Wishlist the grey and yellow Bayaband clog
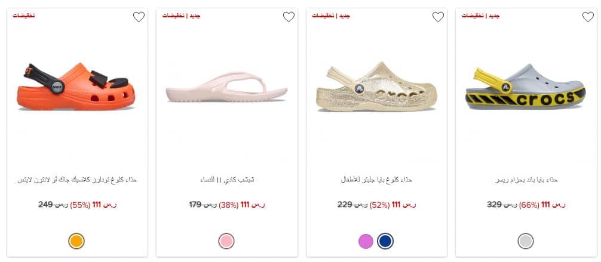 point(588,17)
